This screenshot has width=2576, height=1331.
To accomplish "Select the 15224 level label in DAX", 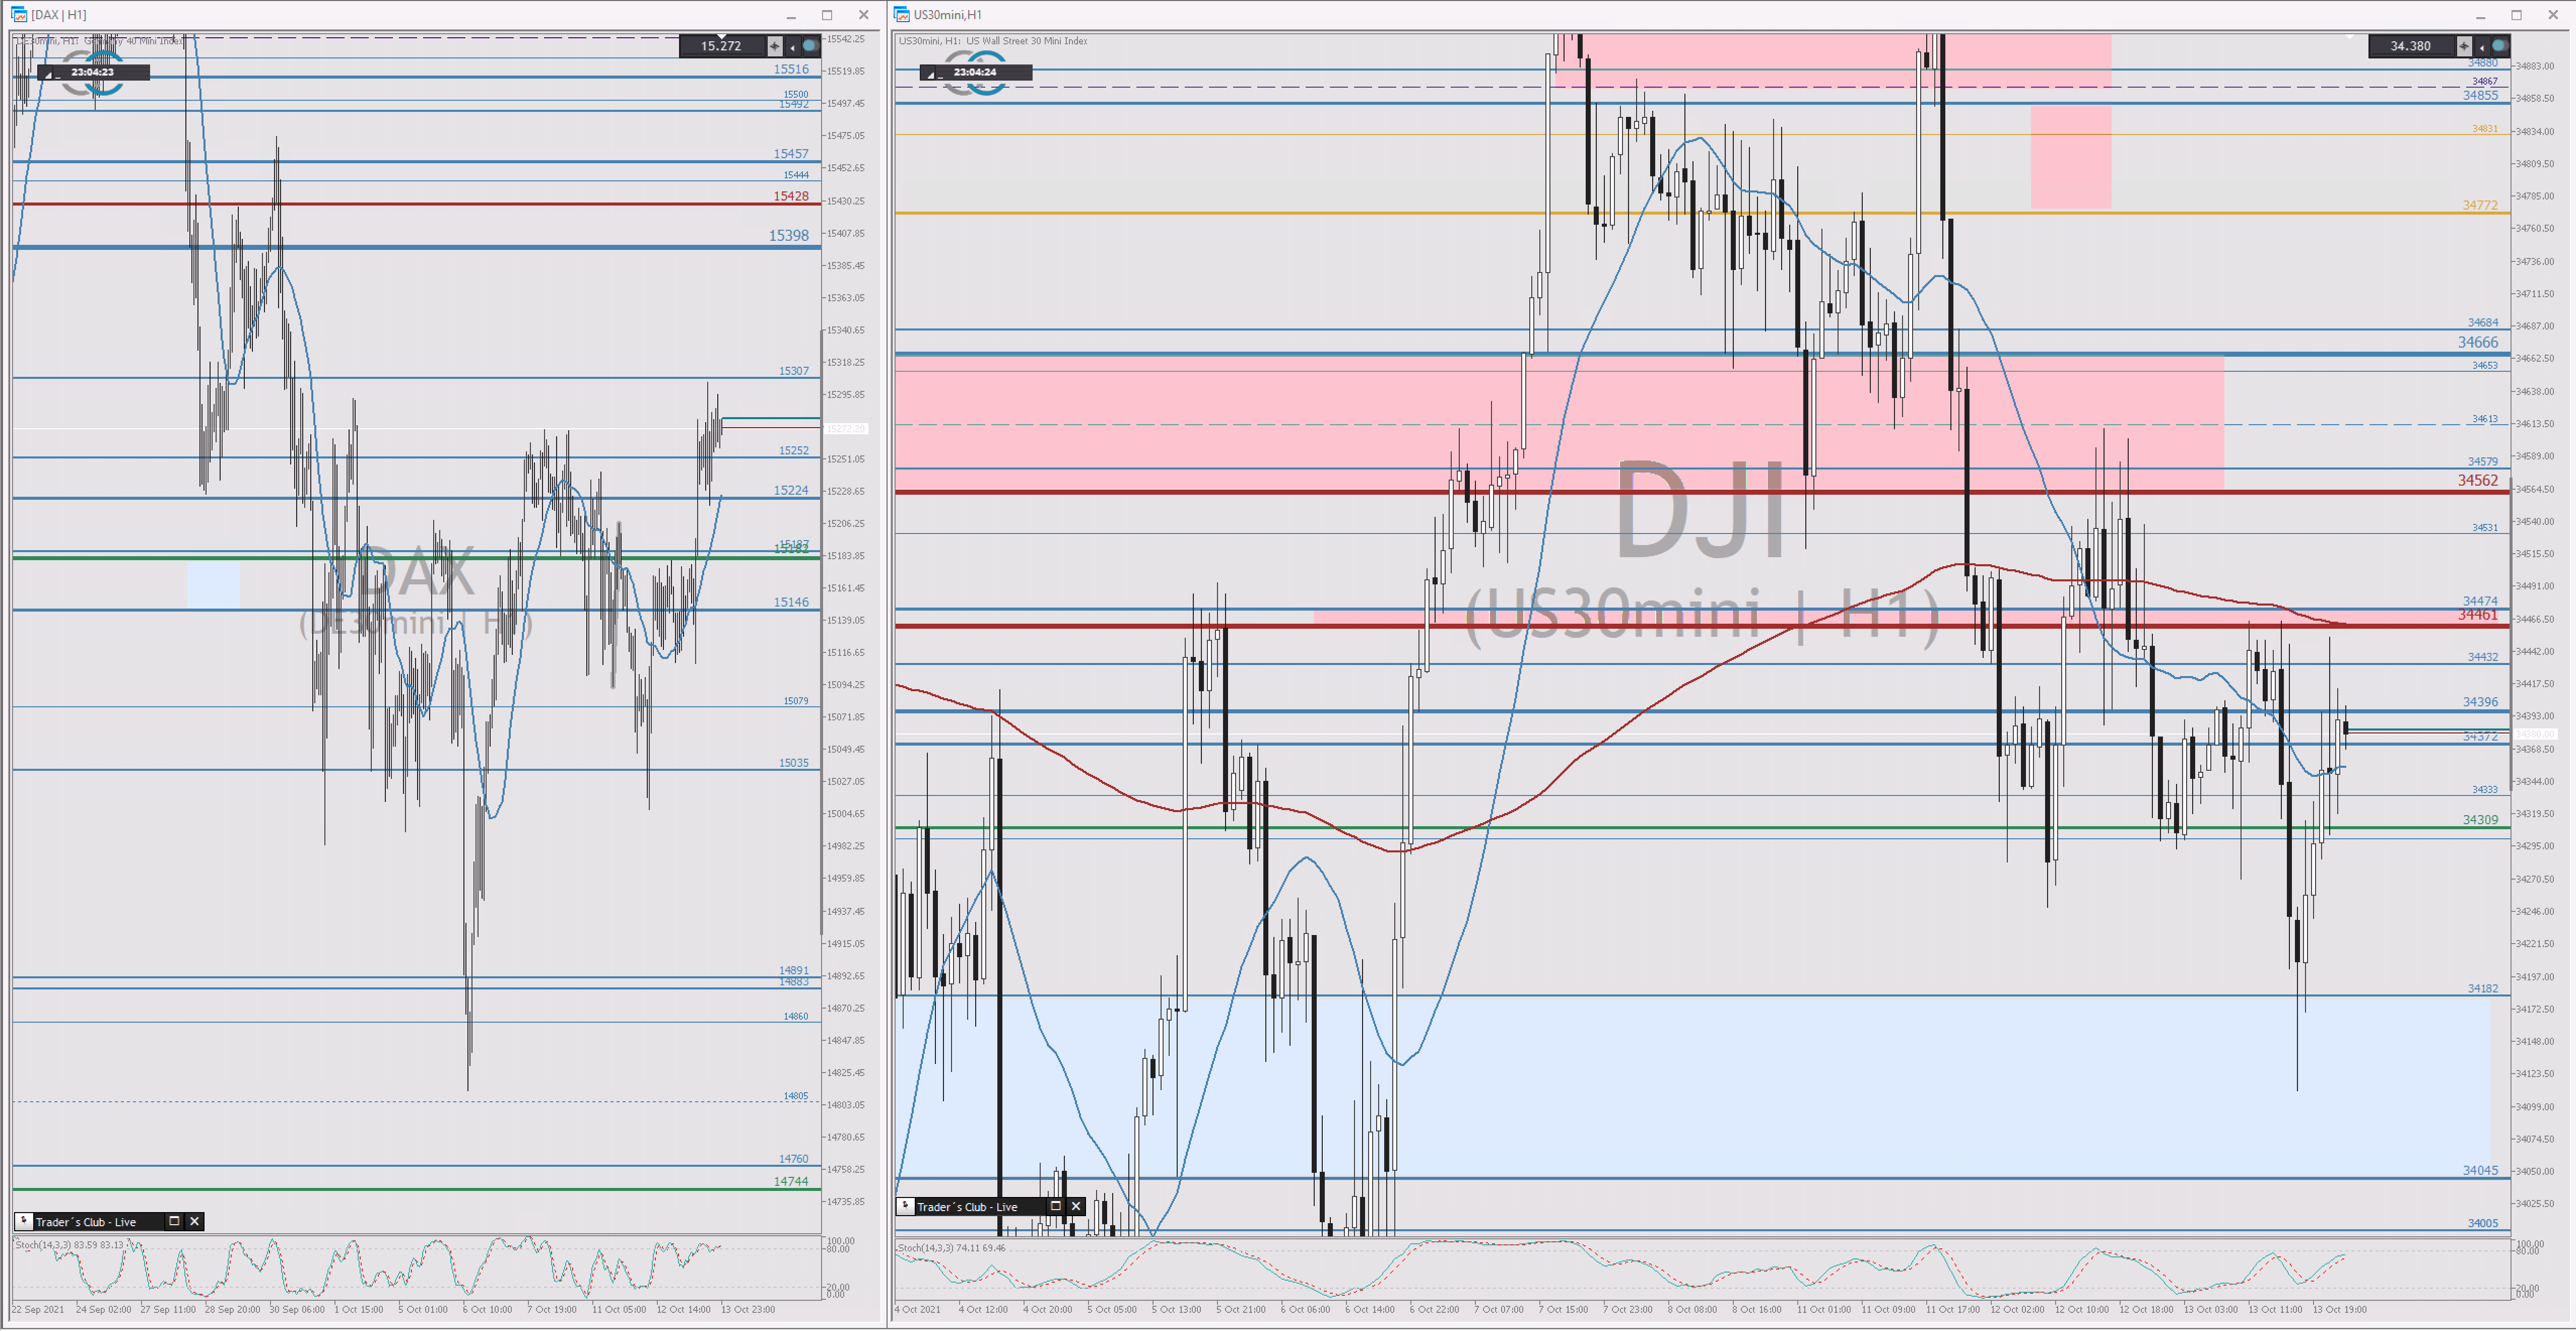I will pyautogui.click(x=791, y=490).
